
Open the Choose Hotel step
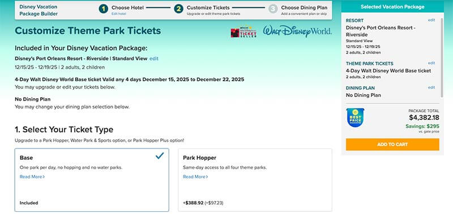(127, 7)
